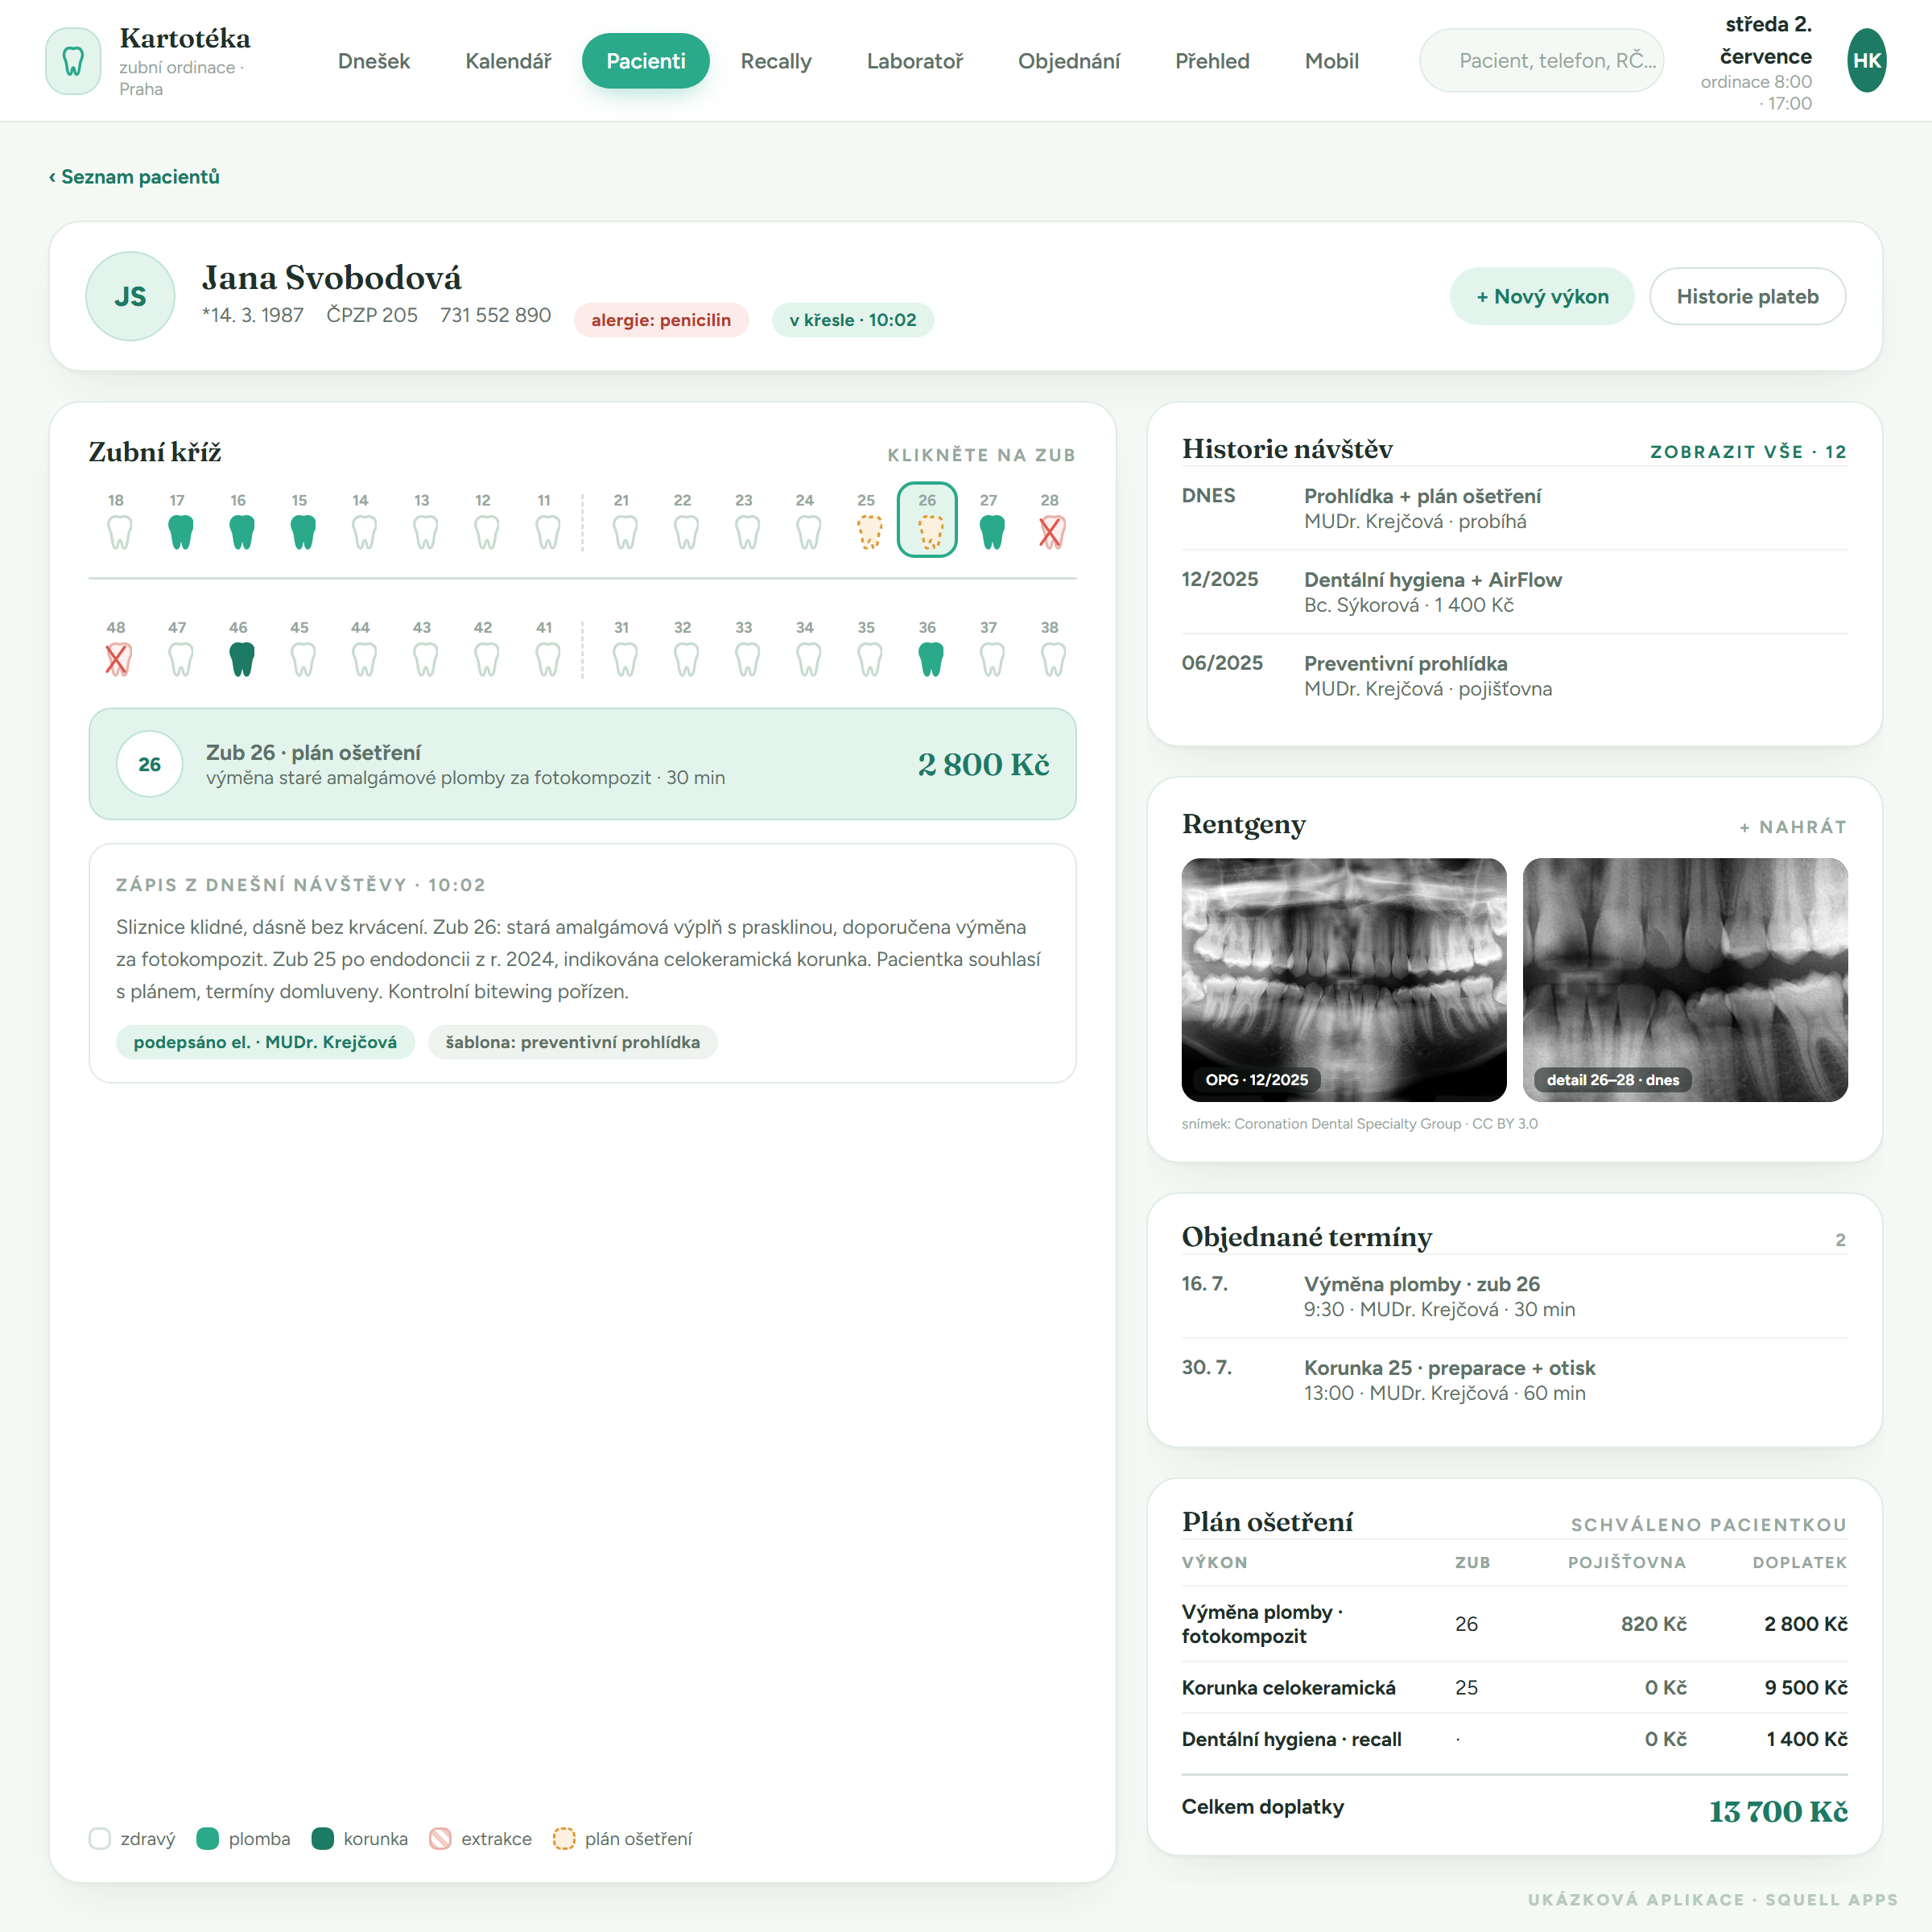The height and width of the screenshot is (1932, 1932).
Task: Open the Kalendář tab
Action: click(x=508, y=61)
